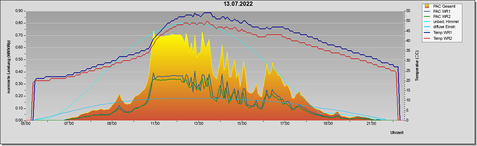Click the 11:00 time axis label

155,124
